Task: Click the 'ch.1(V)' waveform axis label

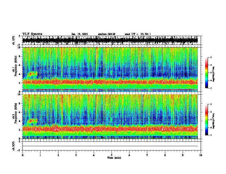Action: (x=14, y=40)
